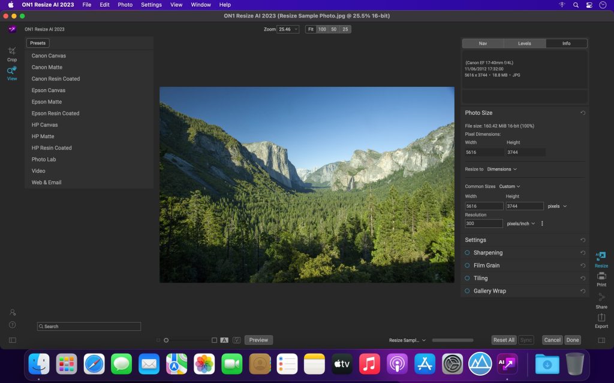Select the Epson Matte preset
The width and height of the screenshot is (614, 383).
(47, 102)
